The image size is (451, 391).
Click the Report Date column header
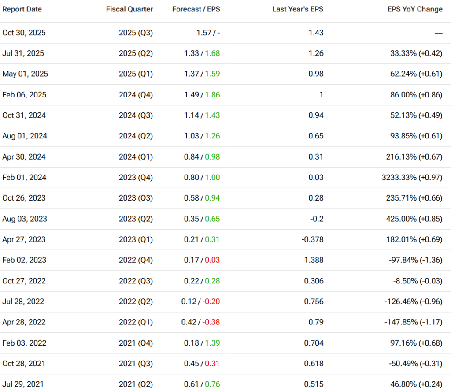(22, 9)
